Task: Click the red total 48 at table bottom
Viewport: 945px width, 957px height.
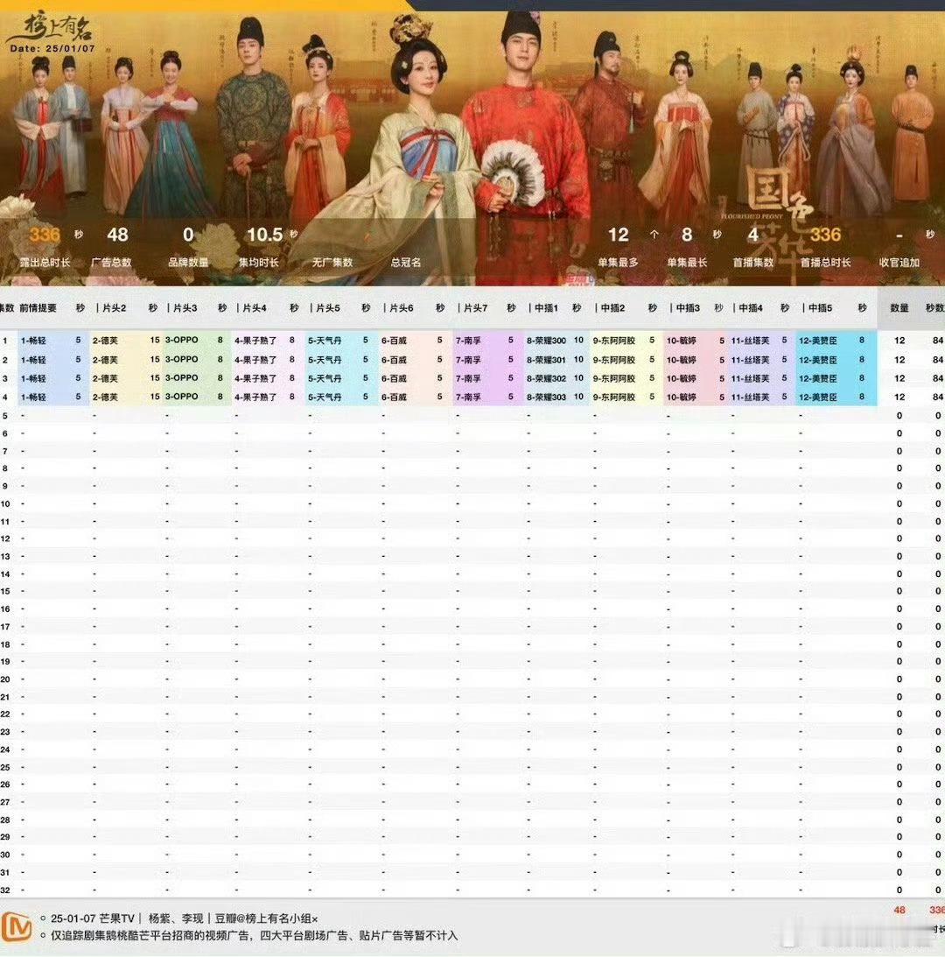Action: pyautogui.click(x=899, y=910)
